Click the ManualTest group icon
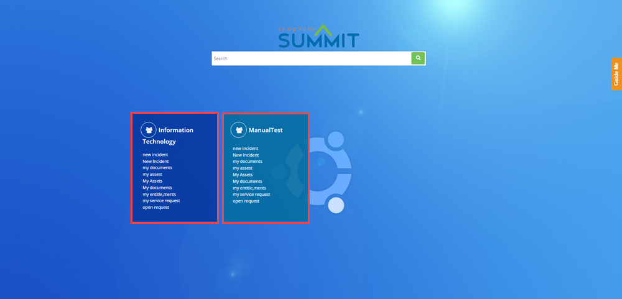This screenshot has width=622, height=299. tap(238, 130)
